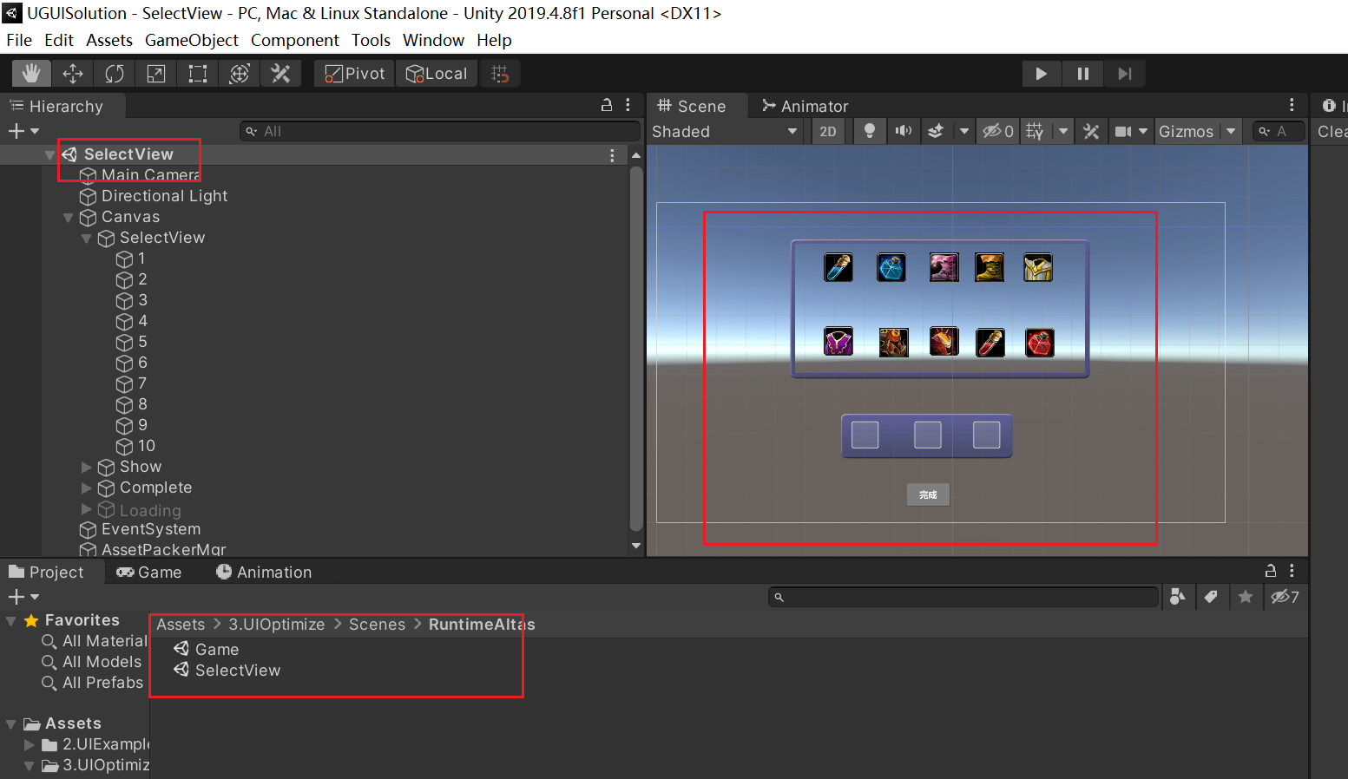Viewport: 1348px width, 779px height.
Task: Select the Hand tool
Action: click(x=31, y=74)
